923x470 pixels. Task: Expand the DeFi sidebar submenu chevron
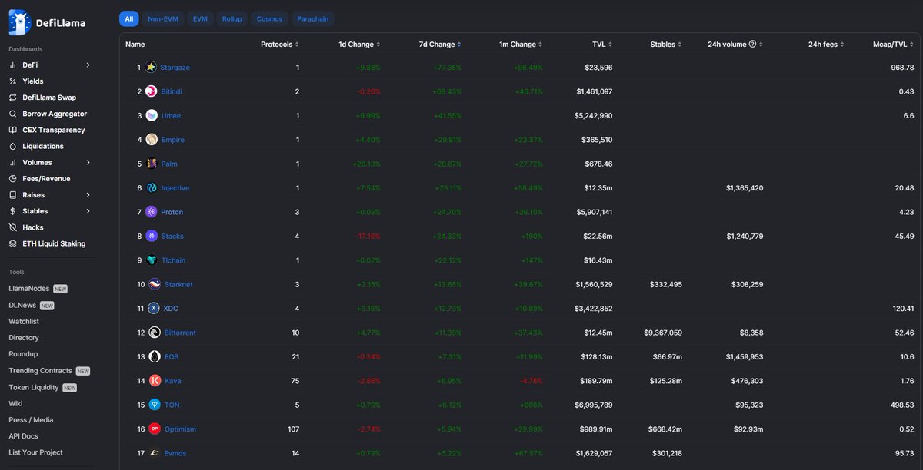pyautogui.click(x=88, y=65)
